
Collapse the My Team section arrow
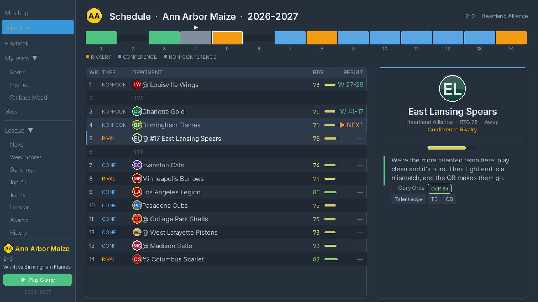35,58
